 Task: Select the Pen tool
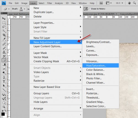point(4,77)
